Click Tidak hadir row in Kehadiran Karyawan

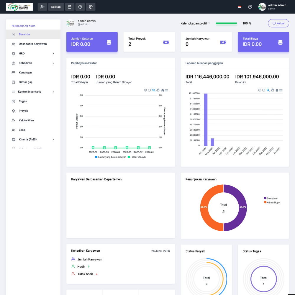coord(85,274)
